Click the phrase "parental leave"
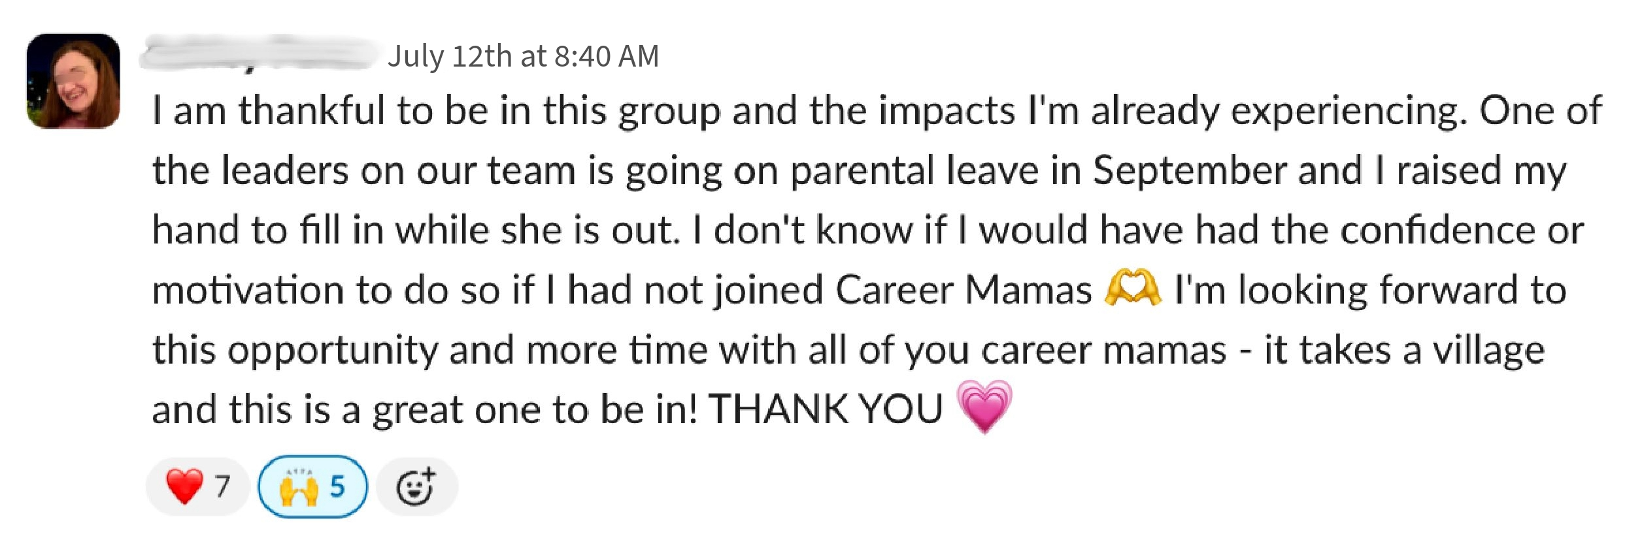The width and height of the screenshot is (1642, 534). [914, 170]
